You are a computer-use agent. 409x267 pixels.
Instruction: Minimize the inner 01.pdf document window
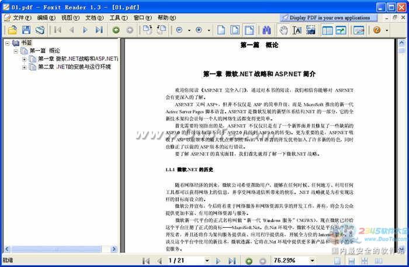click(x=387, y=18)
